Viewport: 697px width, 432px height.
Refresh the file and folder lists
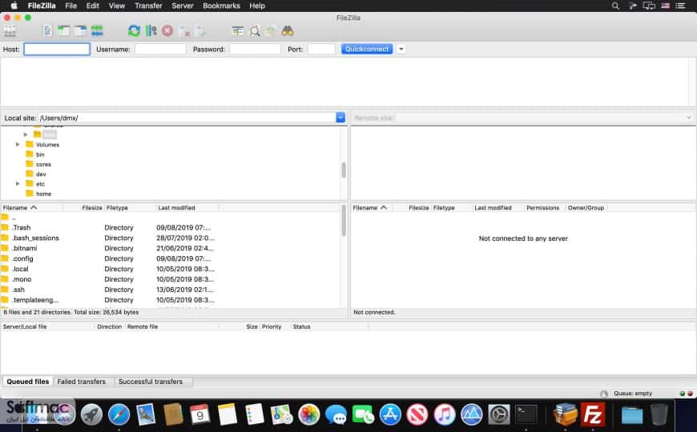[134, 30]
